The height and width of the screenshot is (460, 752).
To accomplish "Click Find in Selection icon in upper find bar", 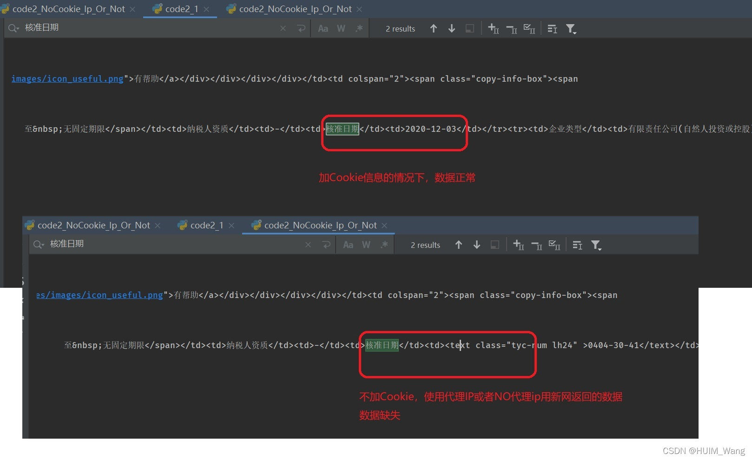I will point(470,28).
